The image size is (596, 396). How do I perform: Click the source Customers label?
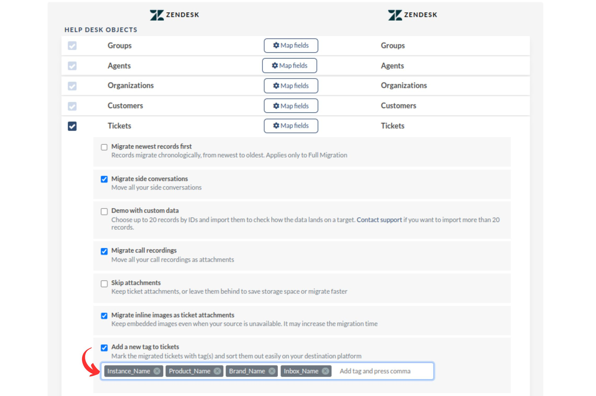(125, 106)
